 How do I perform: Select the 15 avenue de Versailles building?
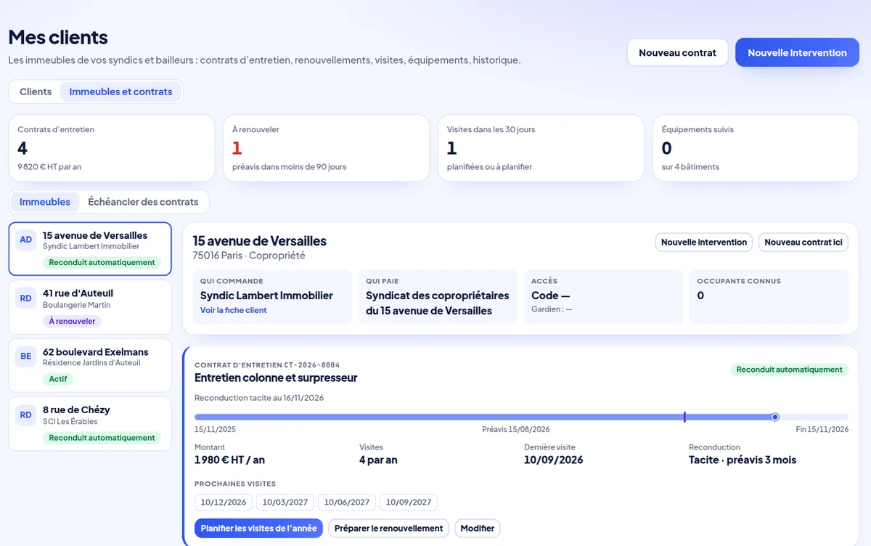coord(90,249)
